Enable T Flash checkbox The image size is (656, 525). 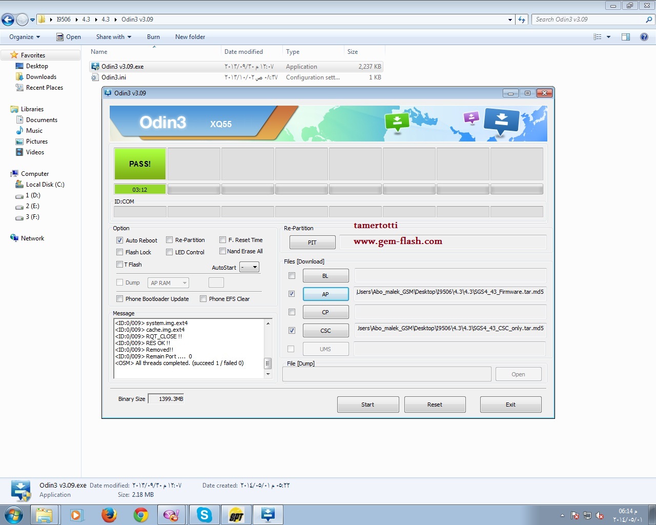click(x=119, y=265)
